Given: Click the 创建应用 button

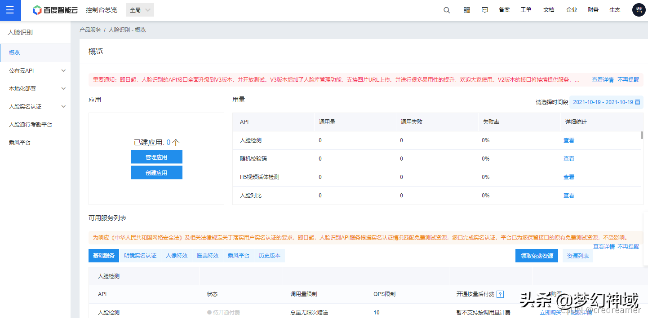Looking at the screenshot, I should click(156, 172).
